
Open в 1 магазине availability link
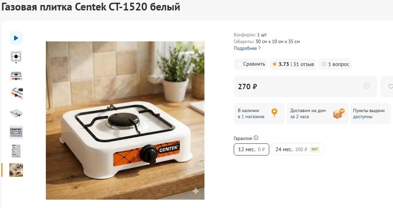click(251, 117)
